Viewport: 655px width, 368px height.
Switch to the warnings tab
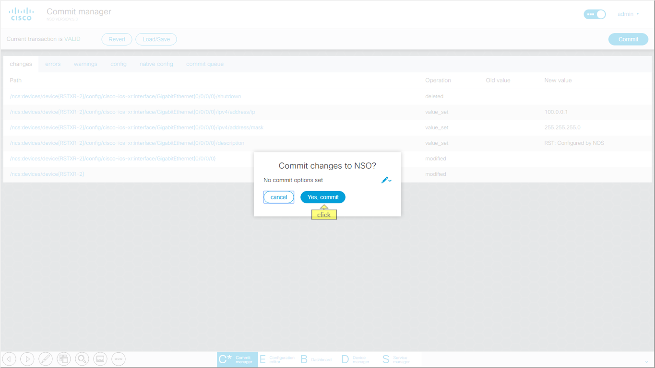pos(85,64)
